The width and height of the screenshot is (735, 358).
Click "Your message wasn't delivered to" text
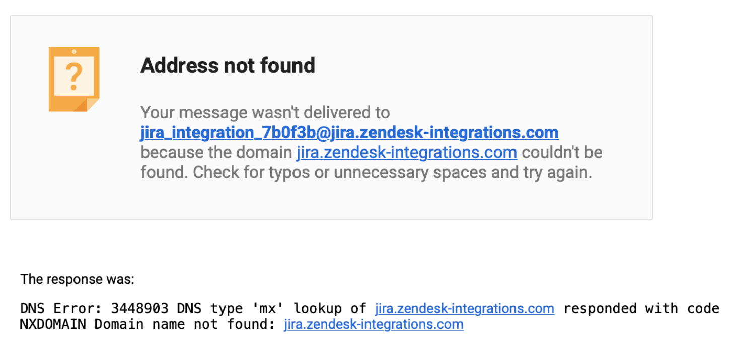(265, 112)
